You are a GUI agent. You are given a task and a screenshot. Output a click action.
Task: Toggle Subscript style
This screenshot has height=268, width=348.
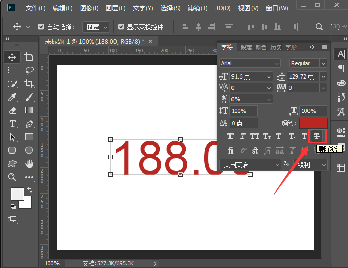(292, 136)
